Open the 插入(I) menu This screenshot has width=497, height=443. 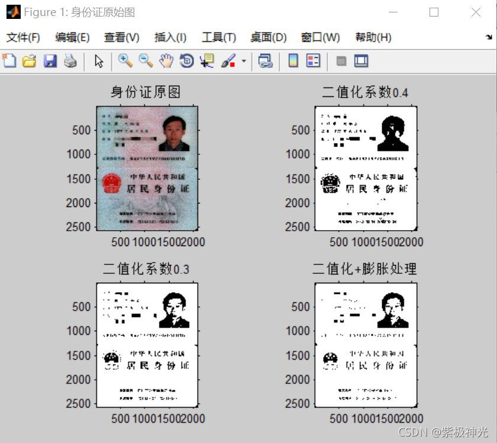coord(170,37)
